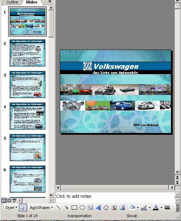Viewport: 181px width, 221px height.
Task: Click the slide area horizontal scroll-left arrow
Action: point(58,187)
